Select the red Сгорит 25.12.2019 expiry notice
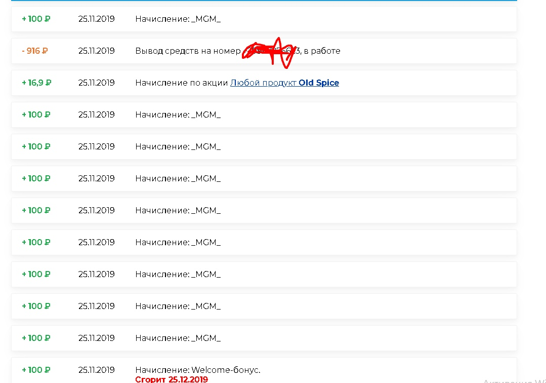 click(172, 379)
